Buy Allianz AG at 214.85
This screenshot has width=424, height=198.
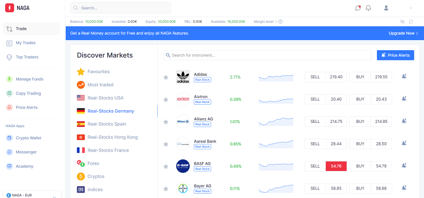pos(371,122)
